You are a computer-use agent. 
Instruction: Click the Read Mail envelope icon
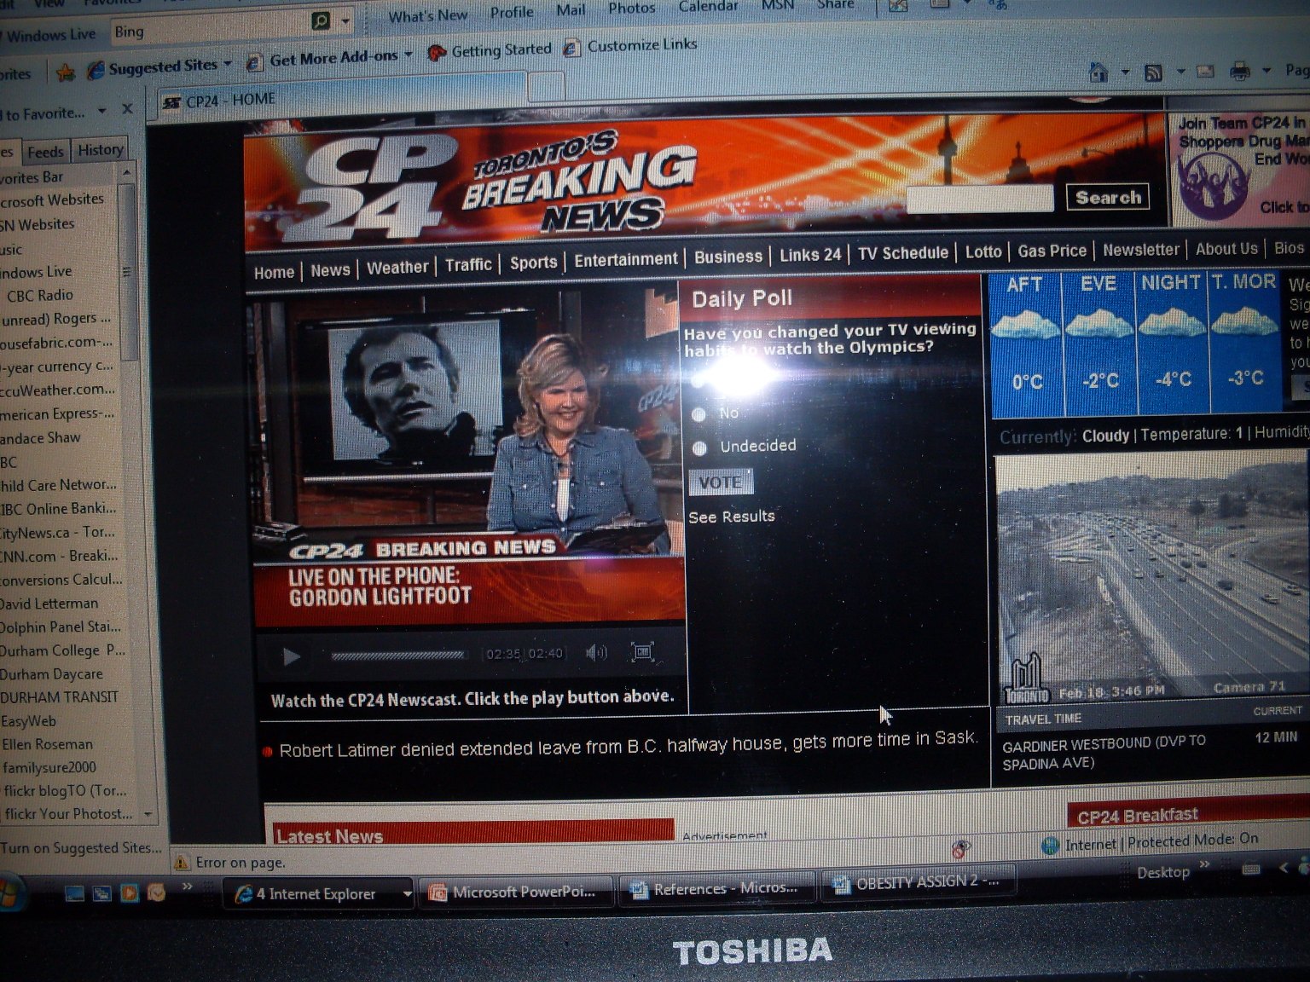click(1205, 72)
